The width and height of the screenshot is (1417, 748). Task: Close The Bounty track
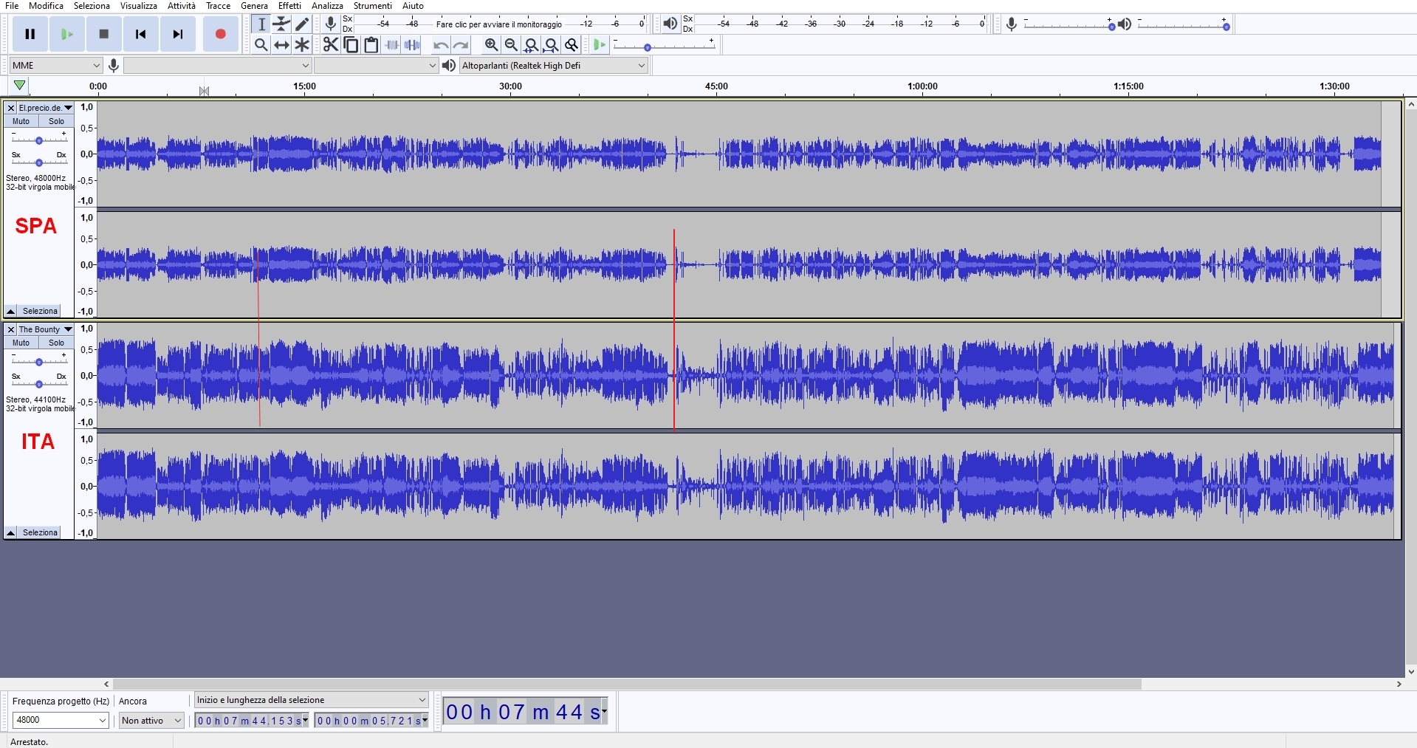click(11, 329)
